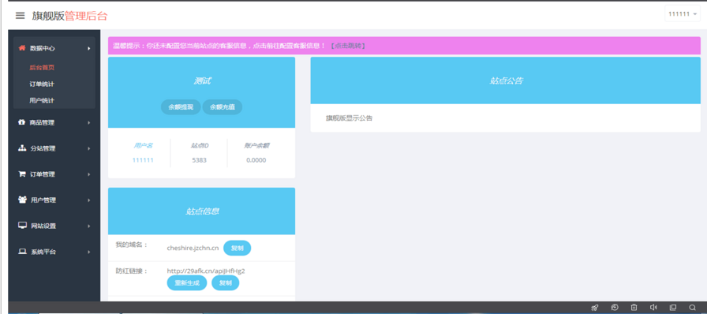Image resolution: width=707 pixels, height=314 pixels.
Task: Collapse the 数据中心 menu arrow
Action: pos(89,48)
